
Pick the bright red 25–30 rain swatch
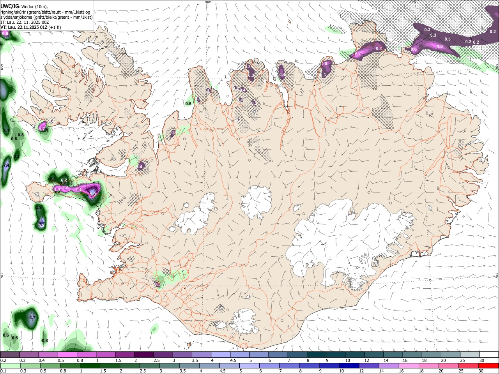[489, 366]
